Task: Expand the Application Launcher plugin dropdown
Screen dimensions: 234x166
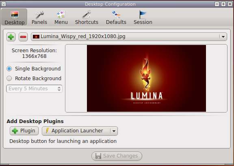Action: [80, 131]
